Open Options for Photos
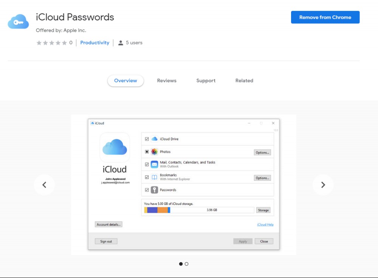 pos(262,153)
